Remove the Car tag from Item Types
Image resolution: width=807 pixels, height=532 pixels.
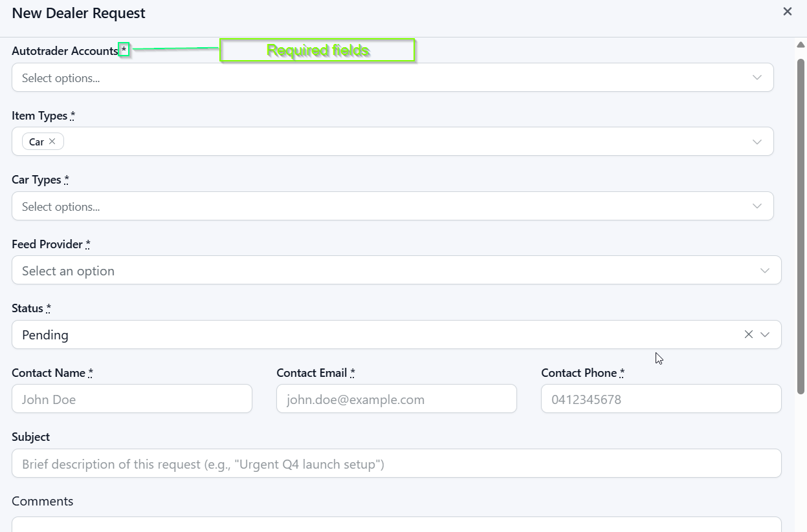[x=52, y=142]
